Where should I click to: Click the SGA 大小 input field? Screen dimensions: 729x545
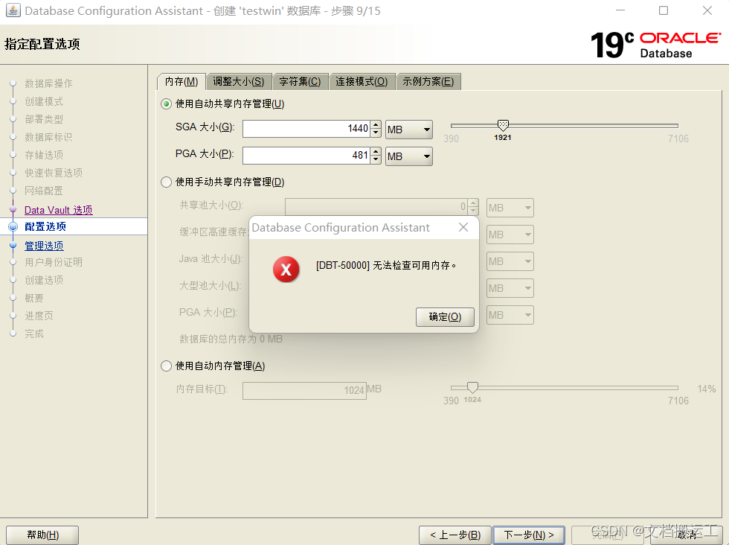(306, 129)
